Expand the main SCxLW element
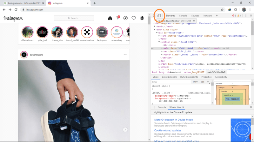The width and height of the screenshot is (254, 142). click(161, 48)
